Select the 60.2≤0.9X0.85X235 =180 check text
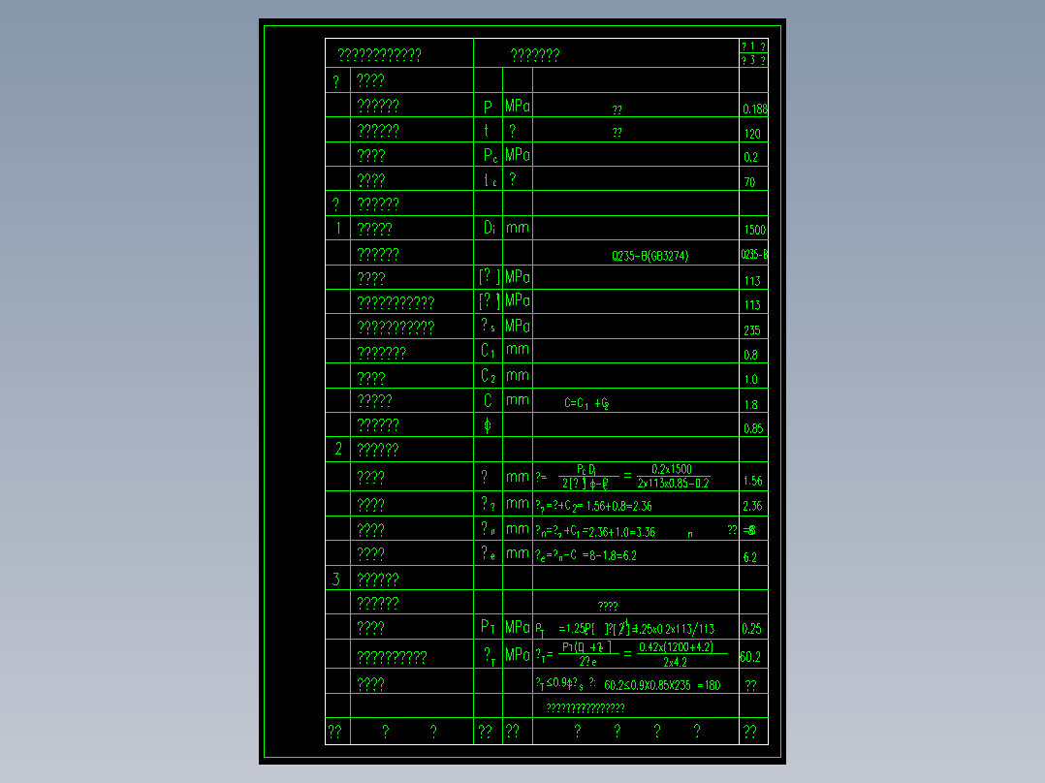1045x783 pixels. (x=662, y=685)
